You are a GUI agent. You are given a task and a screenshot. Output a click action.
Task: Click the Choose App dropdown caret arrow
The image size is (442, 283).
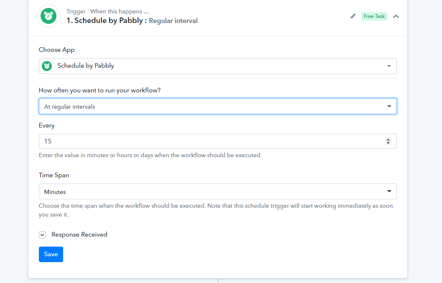tap(389, 66)
